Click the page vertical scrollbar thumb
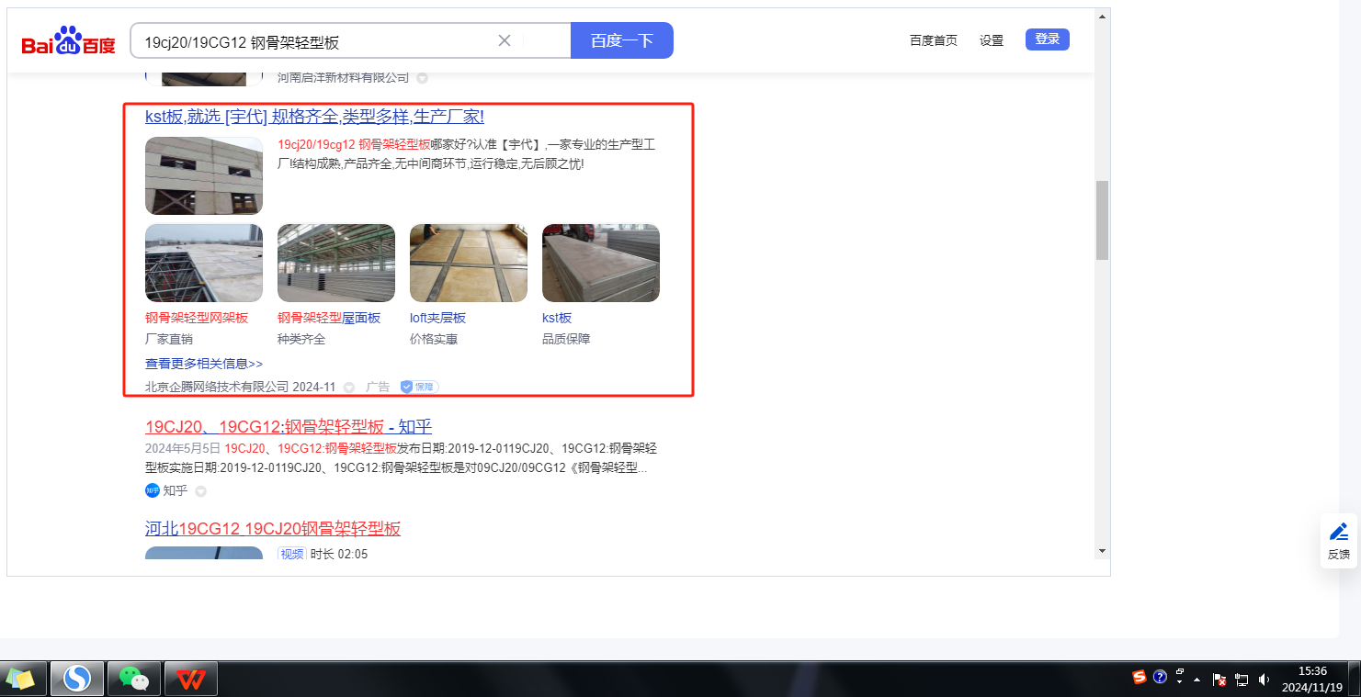This screenshot has height=697, width=1361. coord(1102,220)
